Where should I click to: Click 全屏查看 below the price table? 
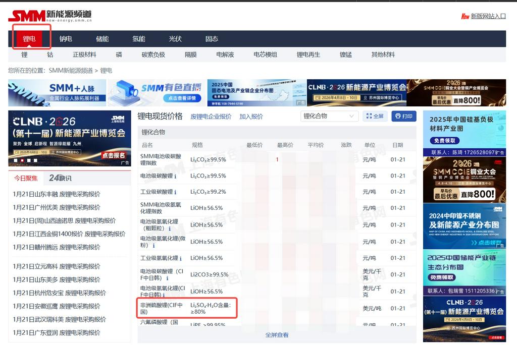point(277,335)
